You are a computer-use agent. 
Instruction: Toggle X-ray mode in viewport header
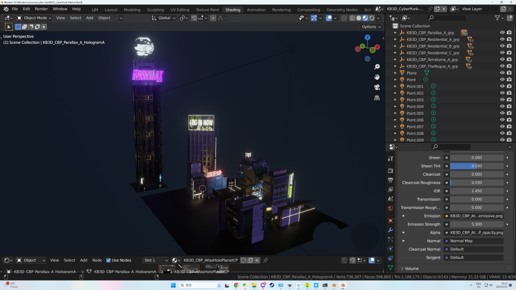coord(344,18)
